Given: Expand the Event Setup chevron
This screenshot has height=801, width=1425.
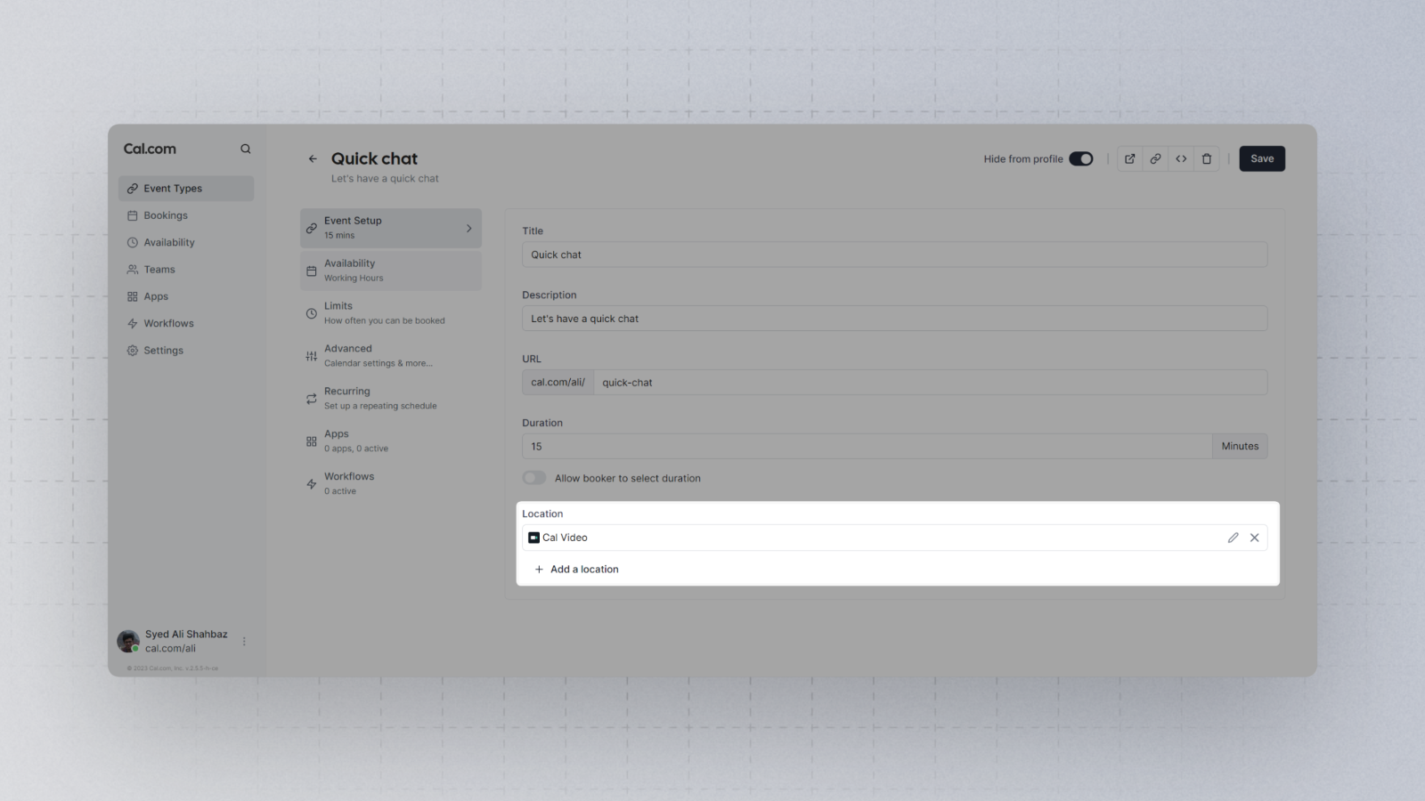Looking at the screenshot, I should coord(469,229).
